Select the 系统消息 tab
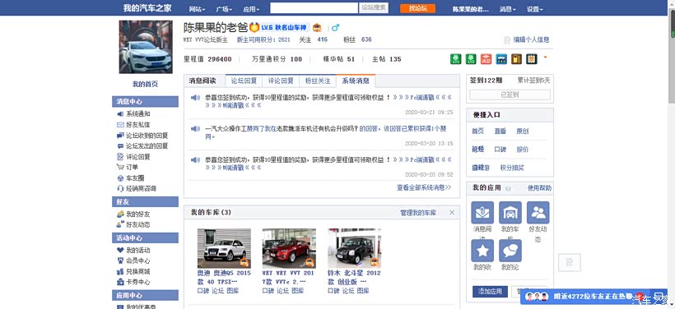The height and width of the screenshot is (309, 675). tap(356, 81)
